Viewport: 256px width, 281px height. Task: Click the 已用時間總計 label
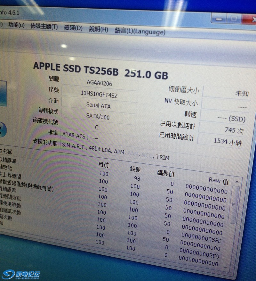coord(177,136)
